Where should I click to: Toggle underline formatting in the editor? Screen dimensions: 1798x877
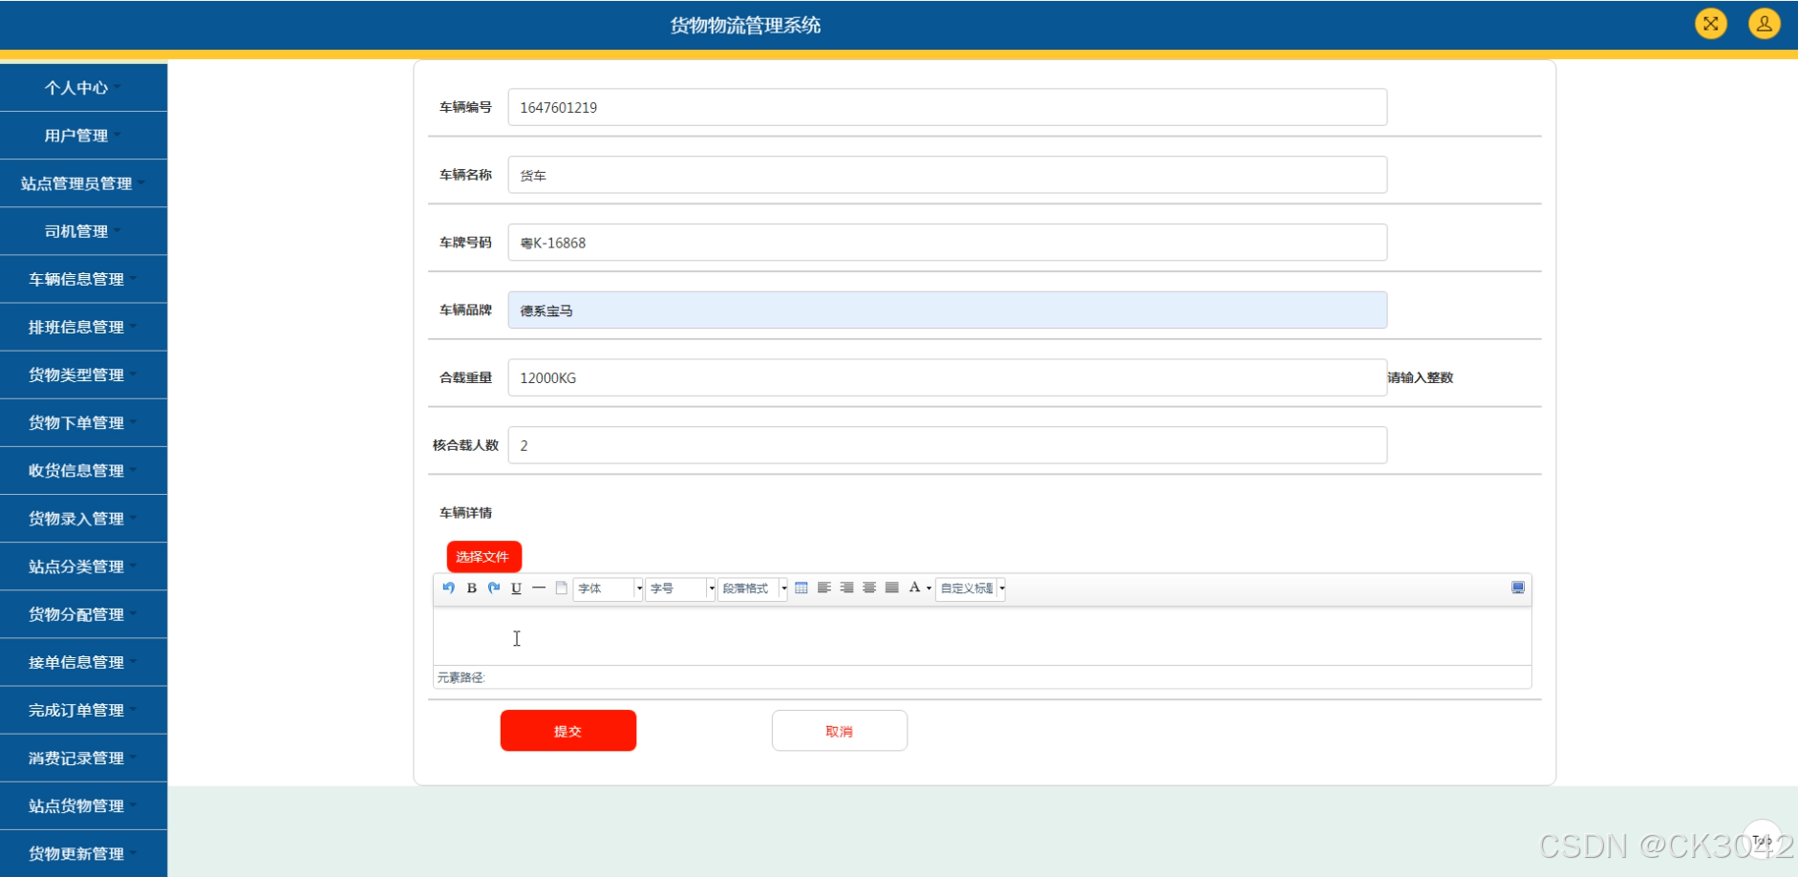pos(516,588)
